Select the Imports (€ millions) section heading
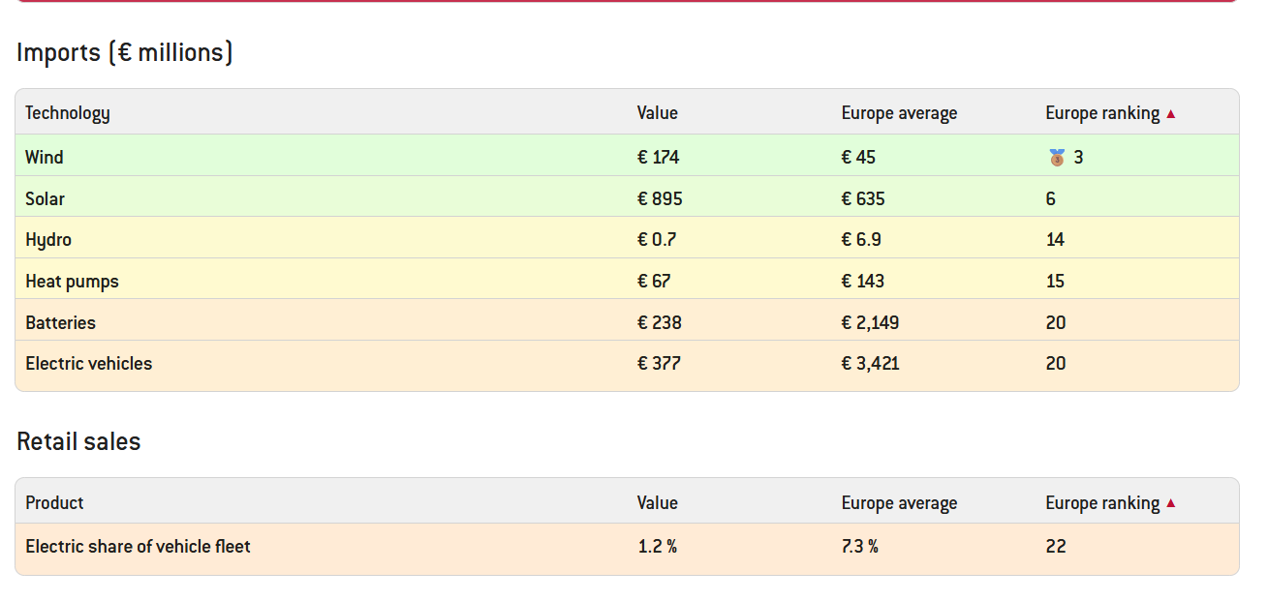1268x601 pixels. (124, 52)
